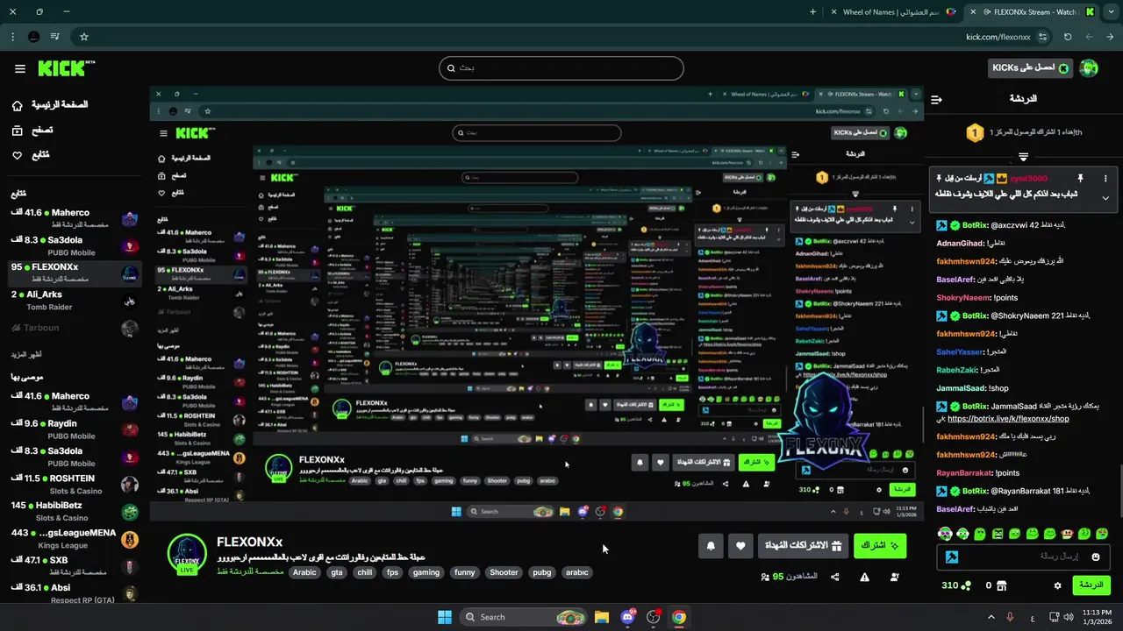
Task: Open the pinned message three-dot menu
Action: (x=1105, y=178)
